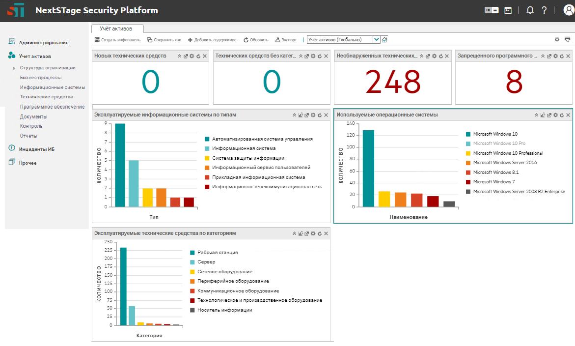Image resolution: width=575 pixels, height=346 pixels.
Task: Click the 248 undetected devices counter
Action: [393, 82]
